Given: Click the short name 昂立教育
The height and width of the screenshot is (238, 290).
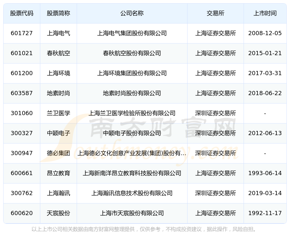Looking at the screenshot, I should click(58, 173).
